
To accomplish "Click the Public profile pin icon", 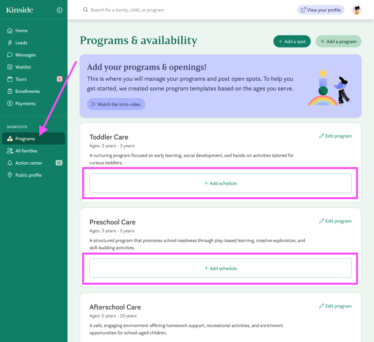I will click(10, 175).
